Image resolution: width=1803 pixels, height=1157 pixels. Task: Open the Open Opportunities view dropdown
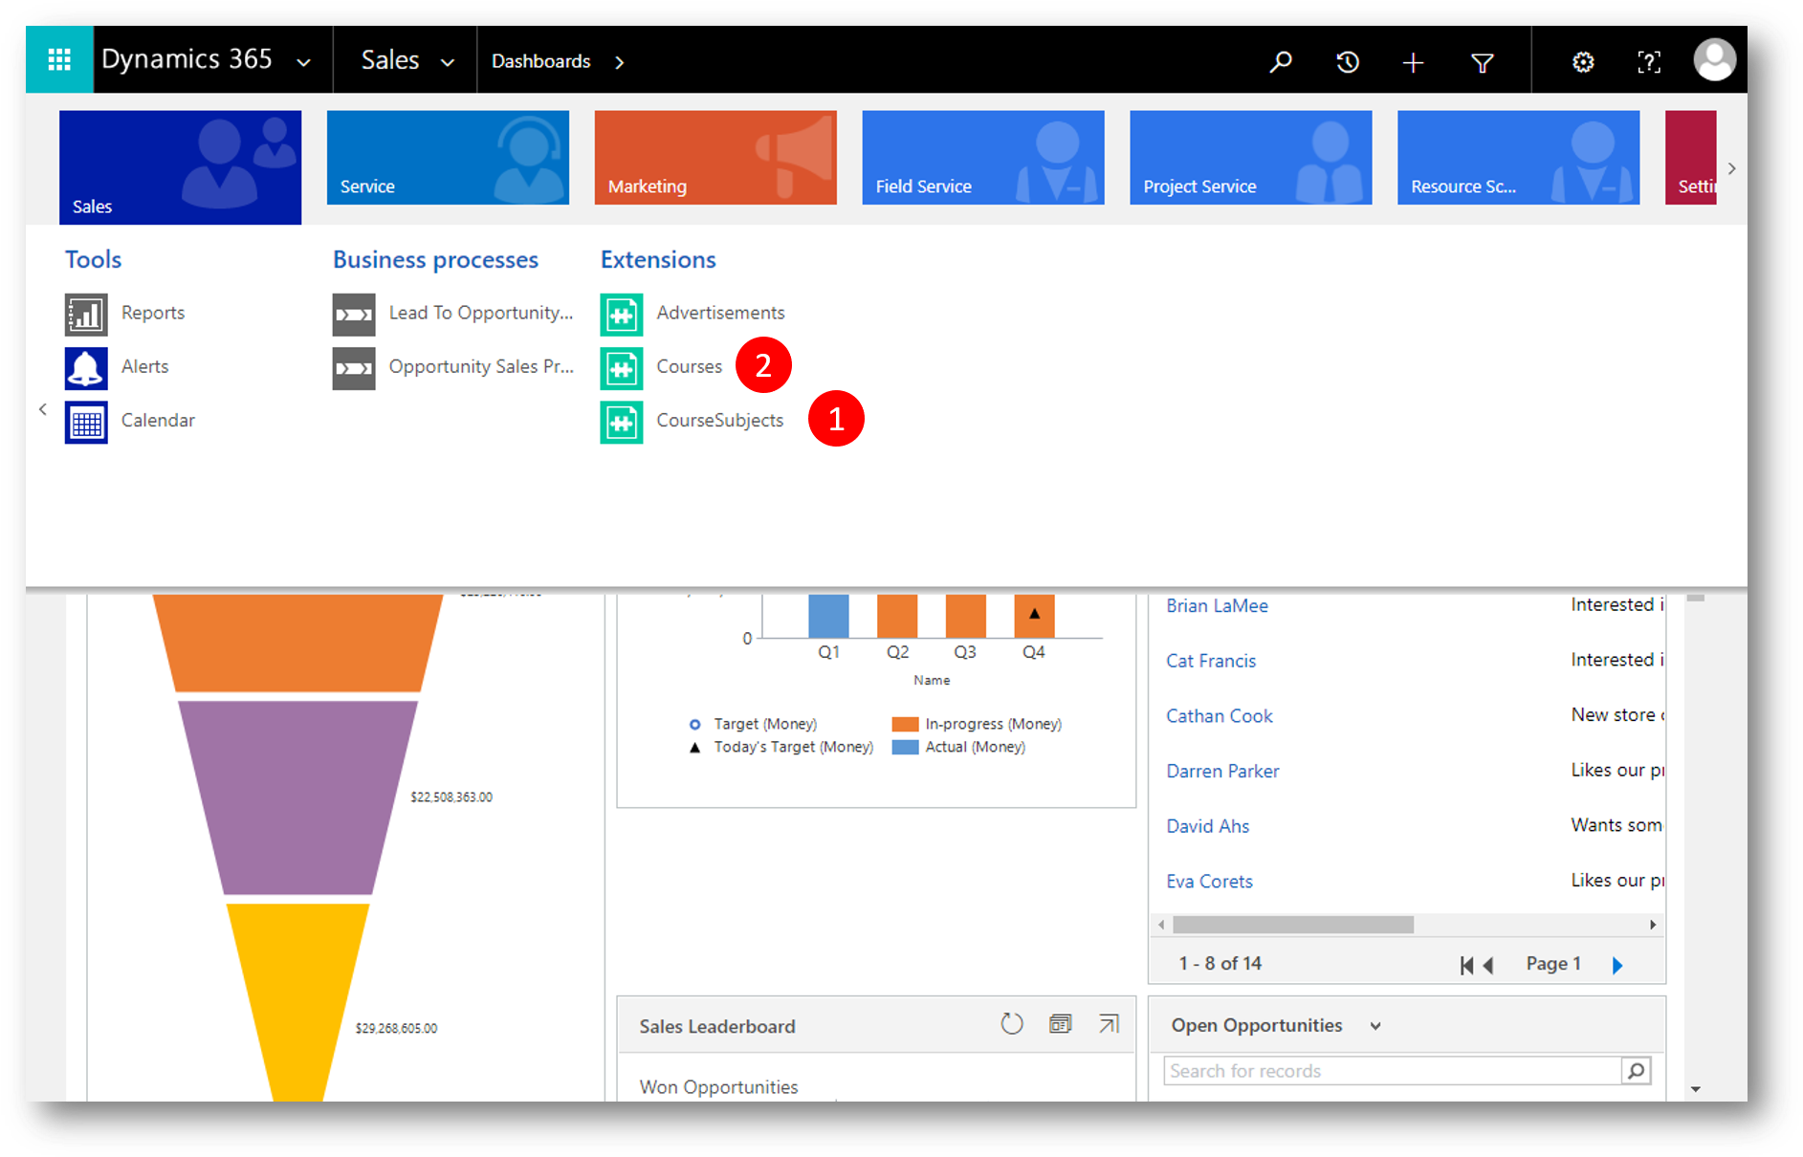1375,1026
